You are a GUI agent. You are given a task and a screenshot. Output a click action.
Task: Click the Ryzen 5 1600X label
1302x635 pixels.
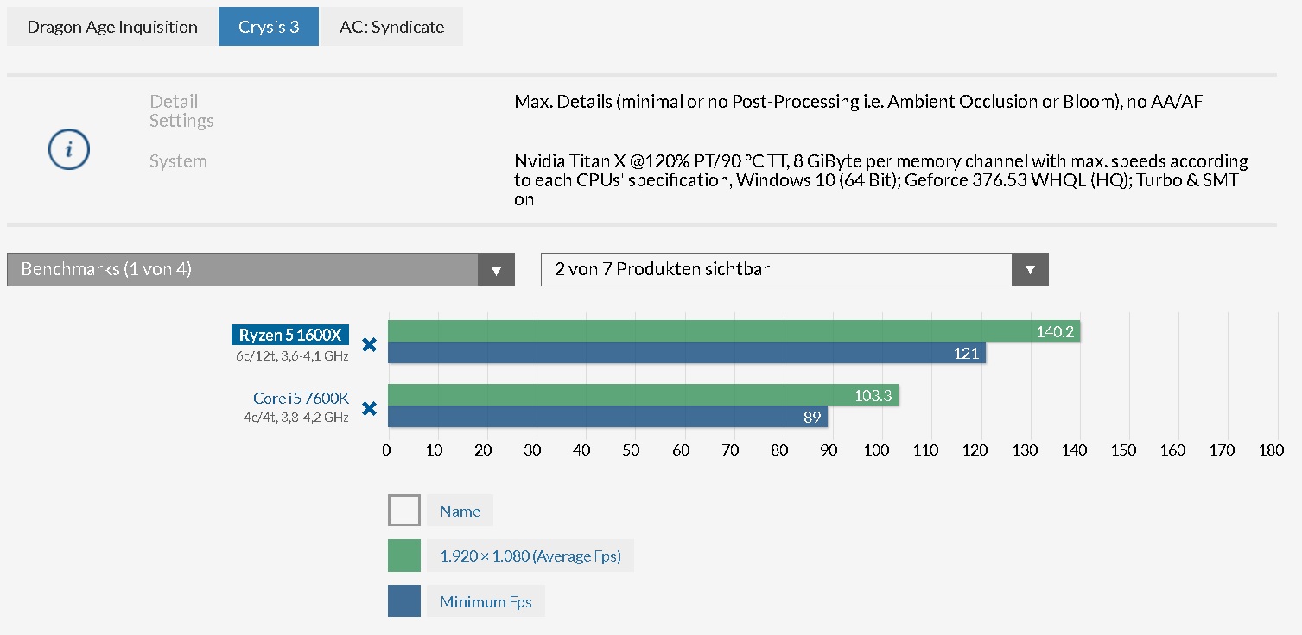point(290,335)
